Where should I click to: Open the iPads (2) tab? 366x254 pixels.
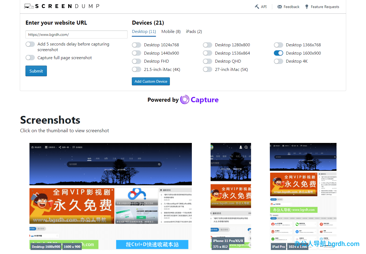(194, 32)
